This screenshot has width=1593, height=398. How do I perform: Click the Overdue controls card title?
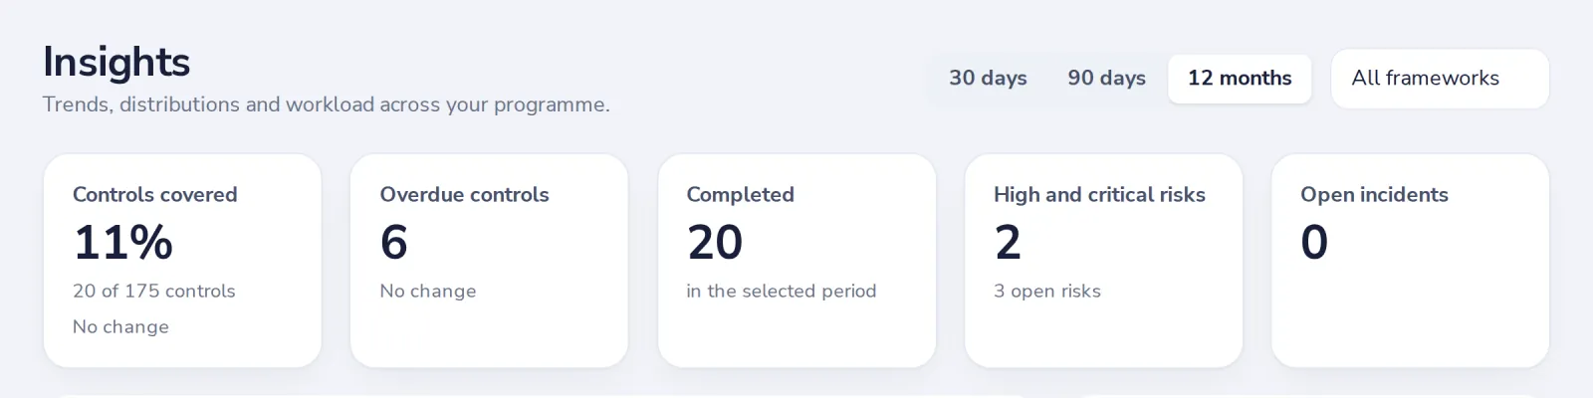[x=464, y=195]
